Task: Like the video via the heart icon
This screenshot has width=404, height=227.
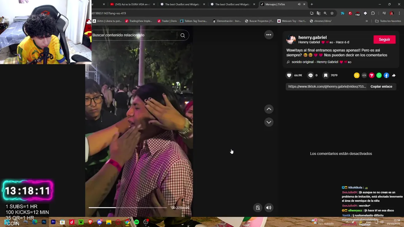Action: [x=289, y=75]
